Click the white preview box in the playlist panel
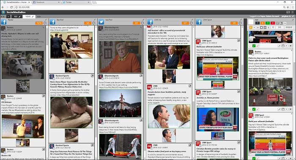This screenshot has width=296, height=160. [x=251, y=22]
